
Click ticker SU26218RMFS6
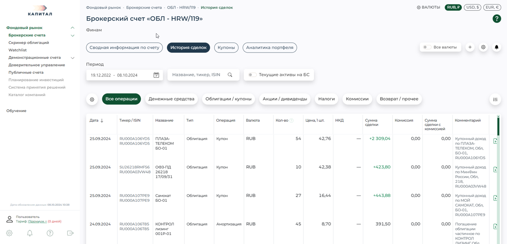coord(135,167)
